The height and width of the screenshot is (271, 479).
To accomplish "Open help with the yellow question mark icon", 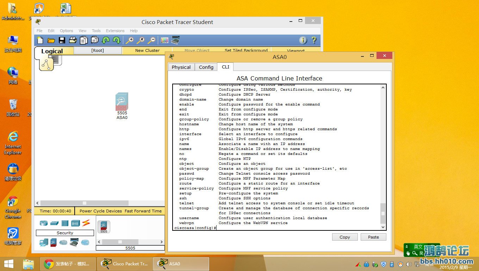I will tap(314, 40).
